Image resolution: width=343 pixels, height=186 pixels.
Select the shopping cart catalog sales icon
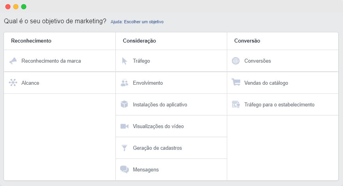[x=236, y=82]
